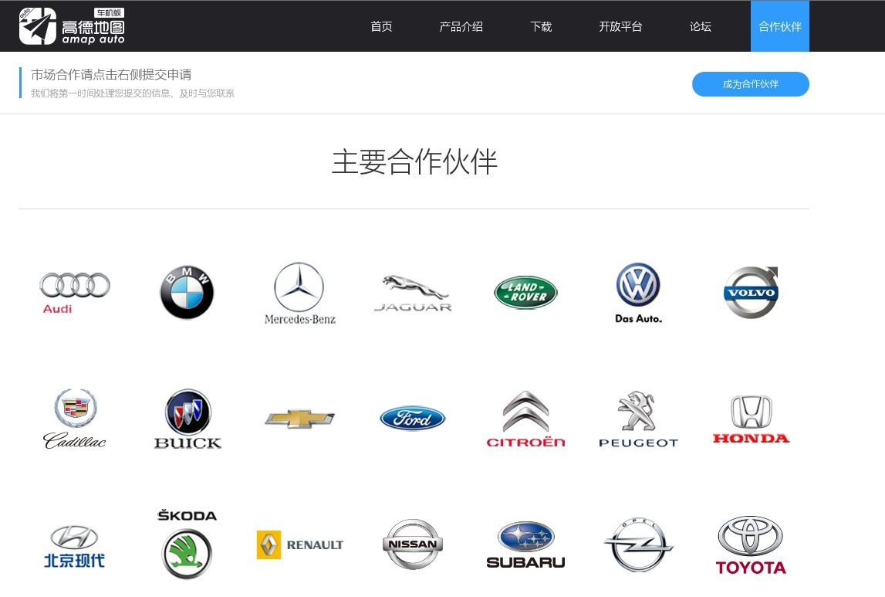Click the Cadillac logo
This screenshot has width=885, height=597.
click(75, 419)
